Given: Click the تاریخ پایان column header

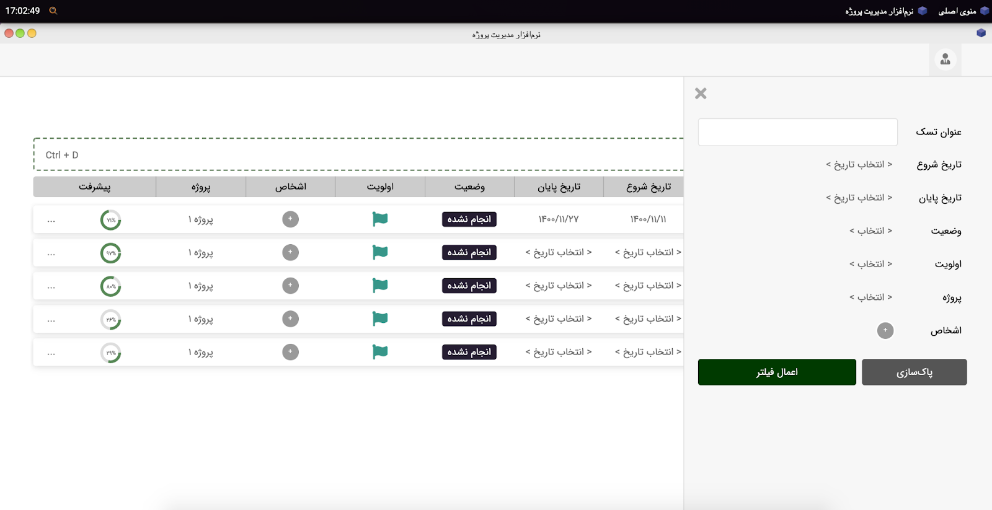Looking at the screenshot, I should pos(559,187).
